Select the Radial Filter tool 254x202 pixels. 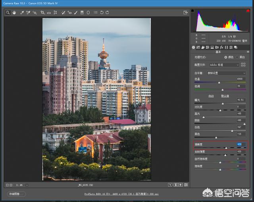click(x=88, y=13)
